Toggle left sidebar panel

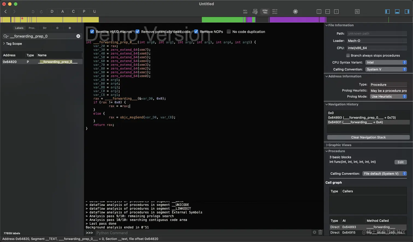(387, 11)
